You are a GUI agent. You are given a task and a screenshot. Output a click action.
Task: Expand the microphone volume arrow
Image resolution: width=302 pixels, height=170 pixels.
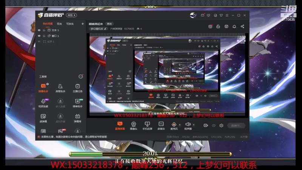pyautogui.click(x=180, y=125)
